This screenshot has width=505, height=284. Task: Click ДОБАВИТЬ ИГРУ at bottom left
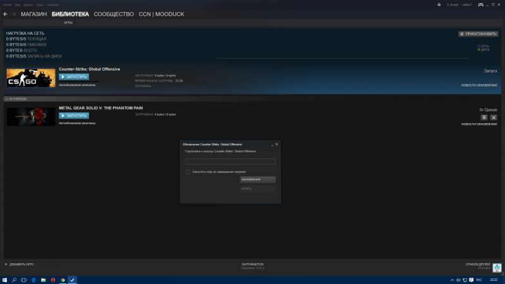(20, 264)
